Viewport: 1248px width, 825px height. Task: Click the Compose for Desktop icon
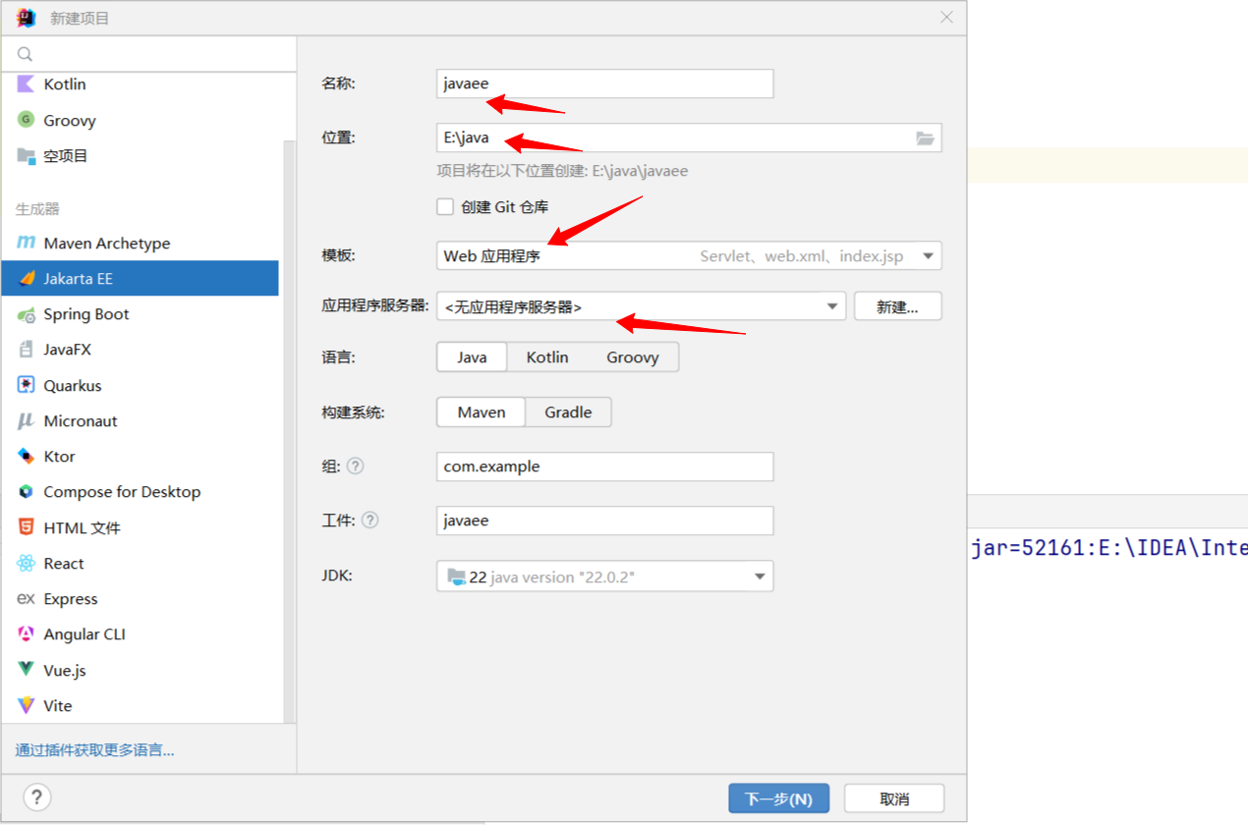point(26,491)
